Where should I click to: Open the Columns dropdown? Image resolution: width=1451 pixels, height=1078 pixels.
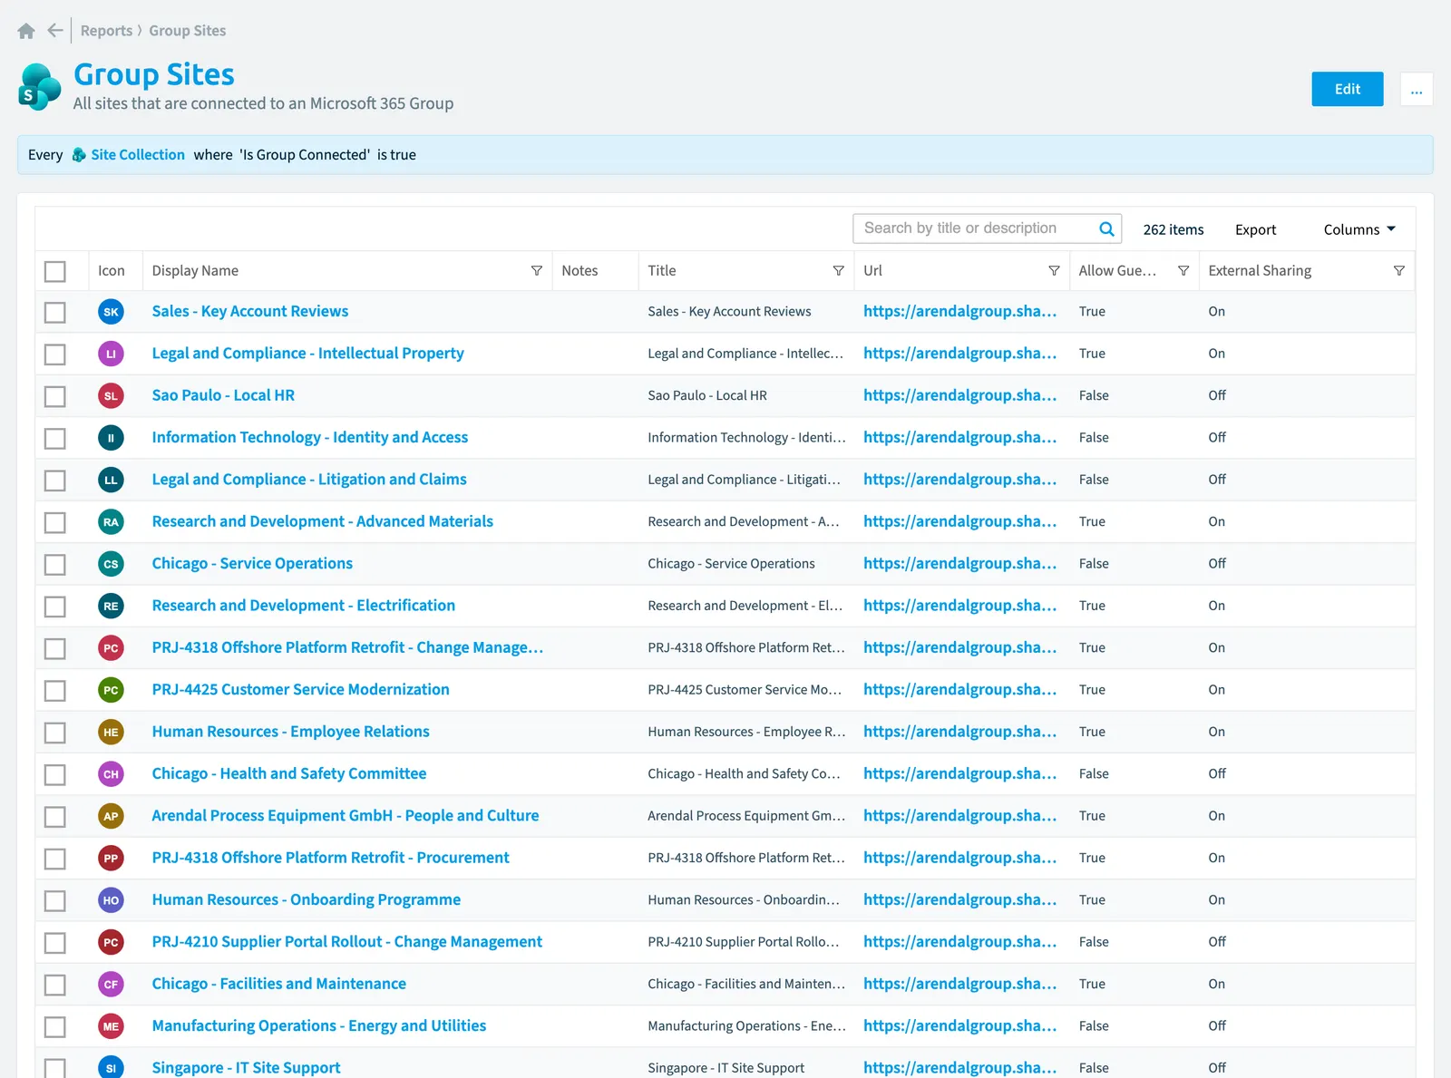[x=1359, y=229]
